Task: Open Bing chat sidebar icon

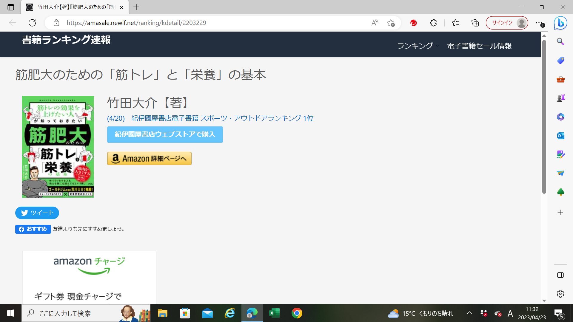Action: click(x=560, y=23)
